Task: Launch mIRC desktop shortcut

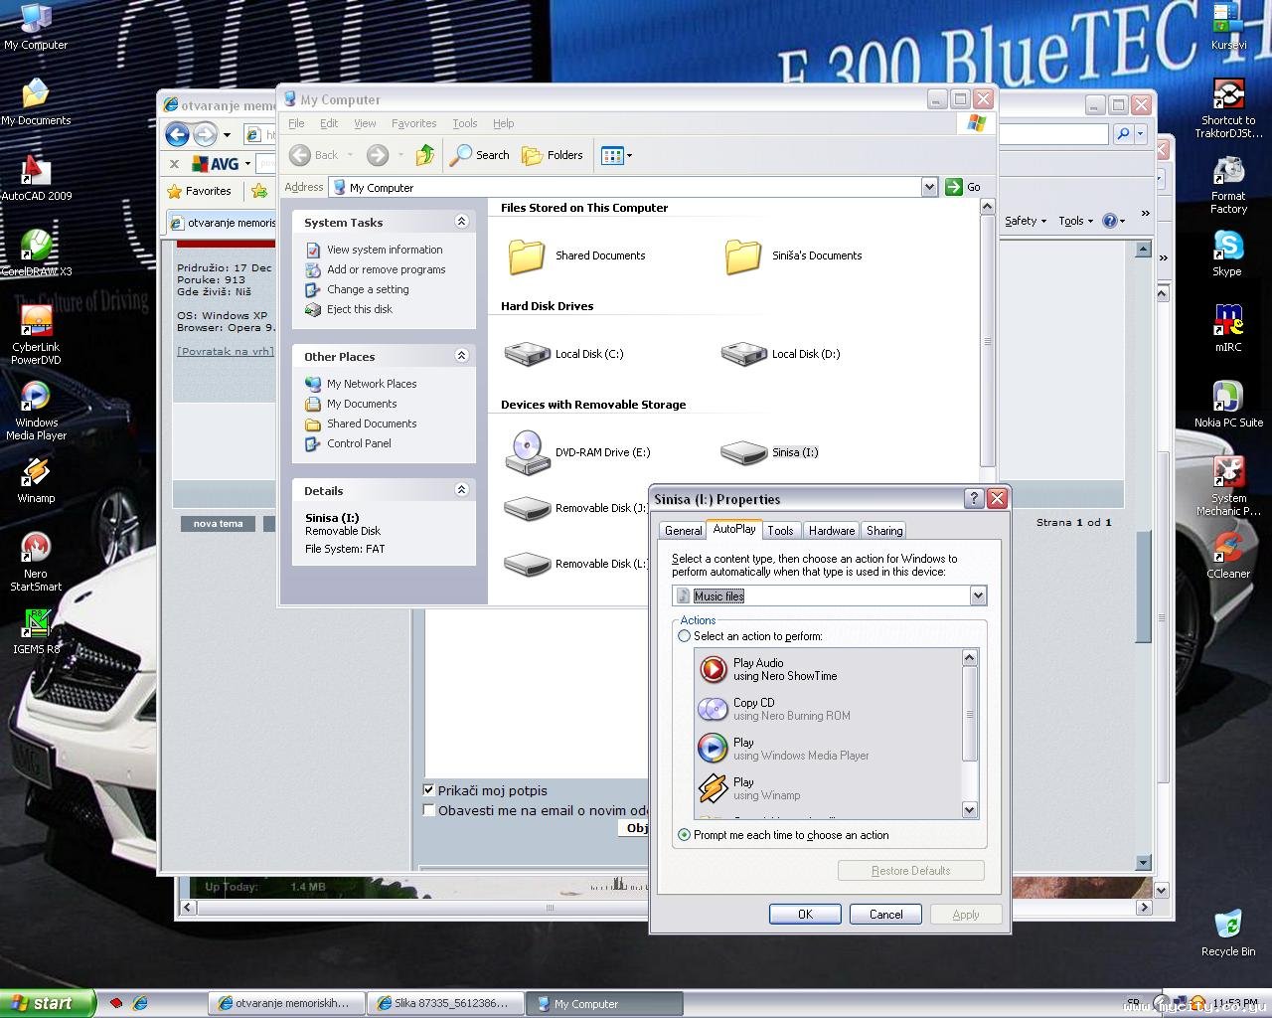Action: [x=1228, y=329]
